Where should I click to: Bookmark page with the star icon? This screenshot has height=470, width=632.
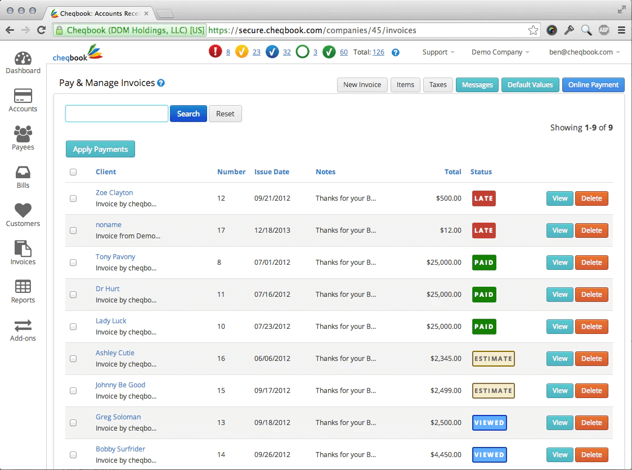tap(534, 30)
